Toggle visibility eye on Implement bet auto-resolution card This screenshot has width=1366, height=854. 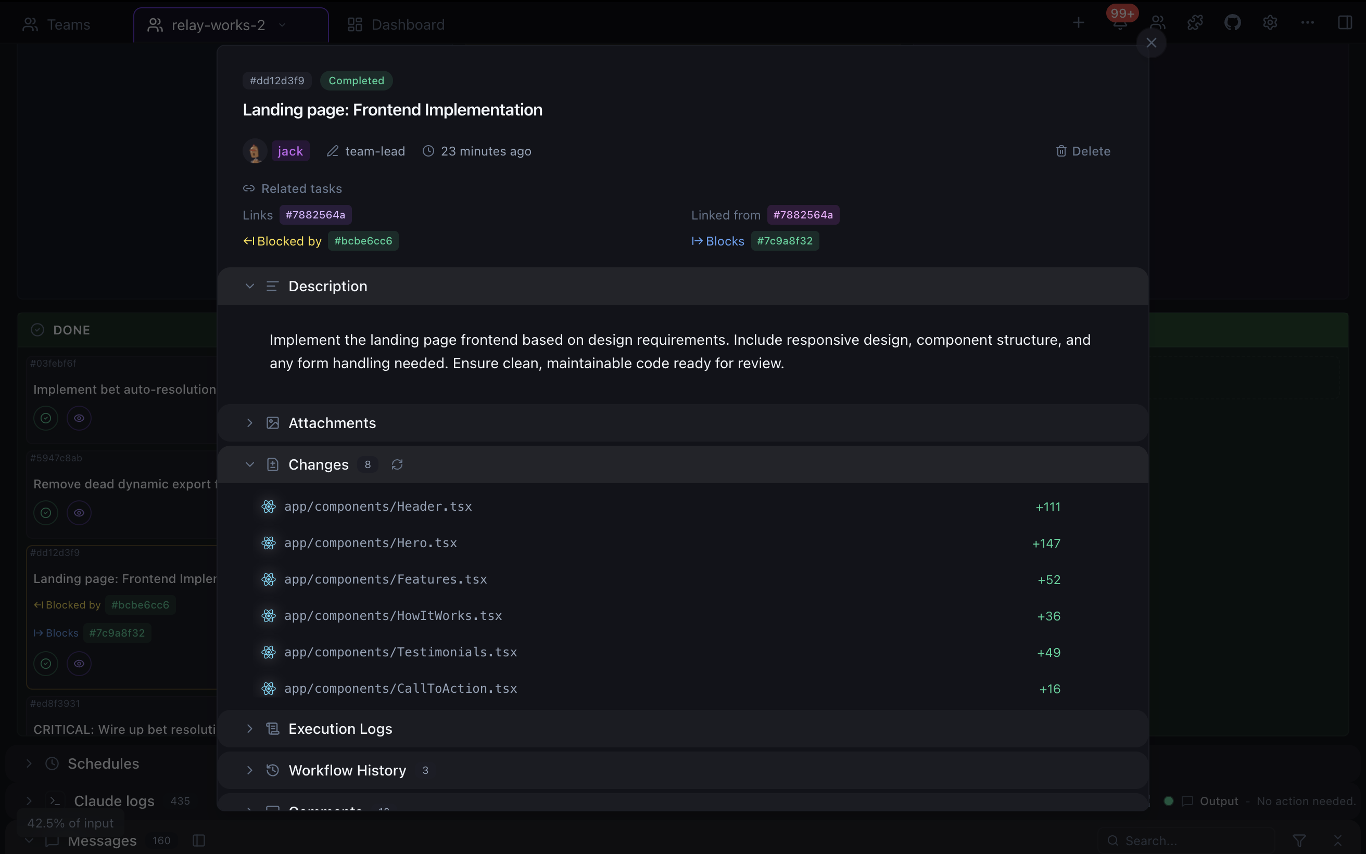point(79,418)
